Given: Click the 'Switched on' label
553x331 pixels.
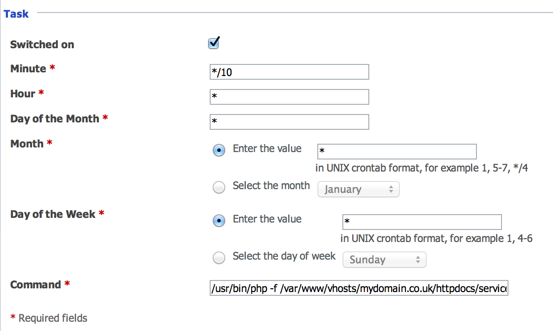Looking at the screenshot, I should point(42,45).
